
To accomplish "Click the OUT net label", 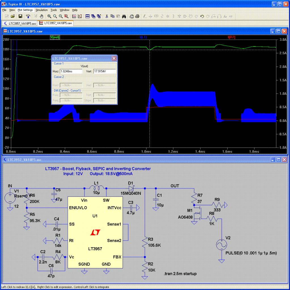I will 175,186.
